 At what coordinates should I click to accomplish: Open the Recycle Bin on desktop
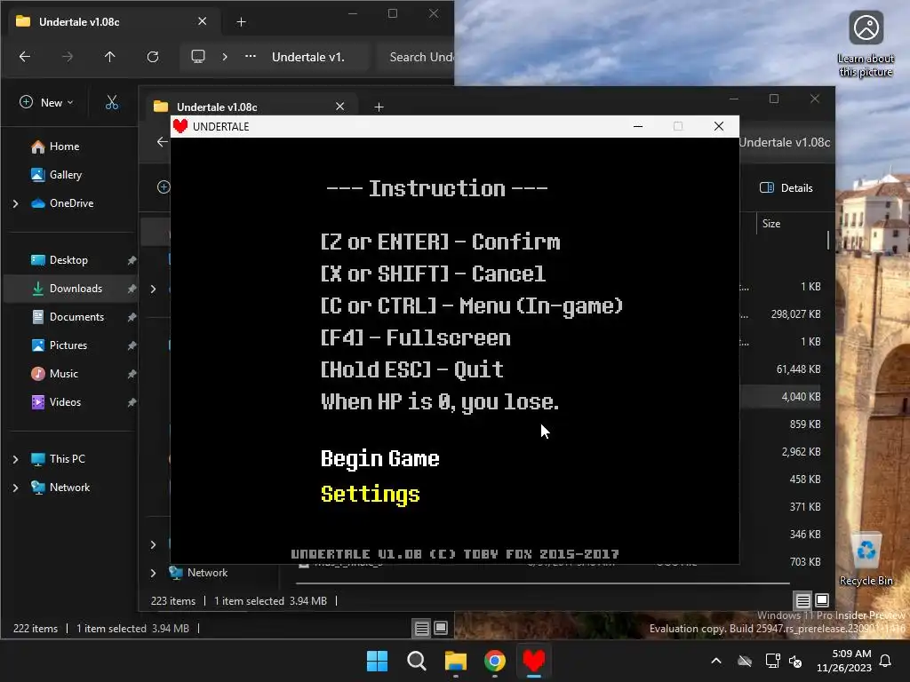(866, 559)
